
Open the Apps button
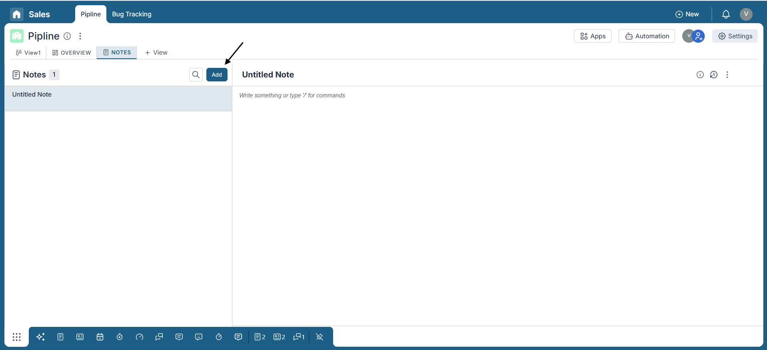coord(593,36)
